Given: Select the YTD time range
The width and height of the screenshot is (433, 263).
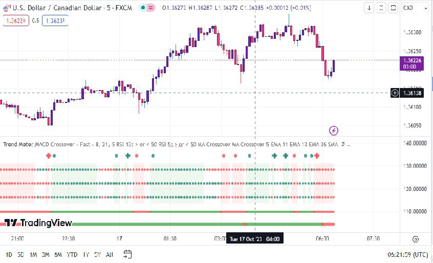Looking at the screenshot, I should [x=72, y=254].
